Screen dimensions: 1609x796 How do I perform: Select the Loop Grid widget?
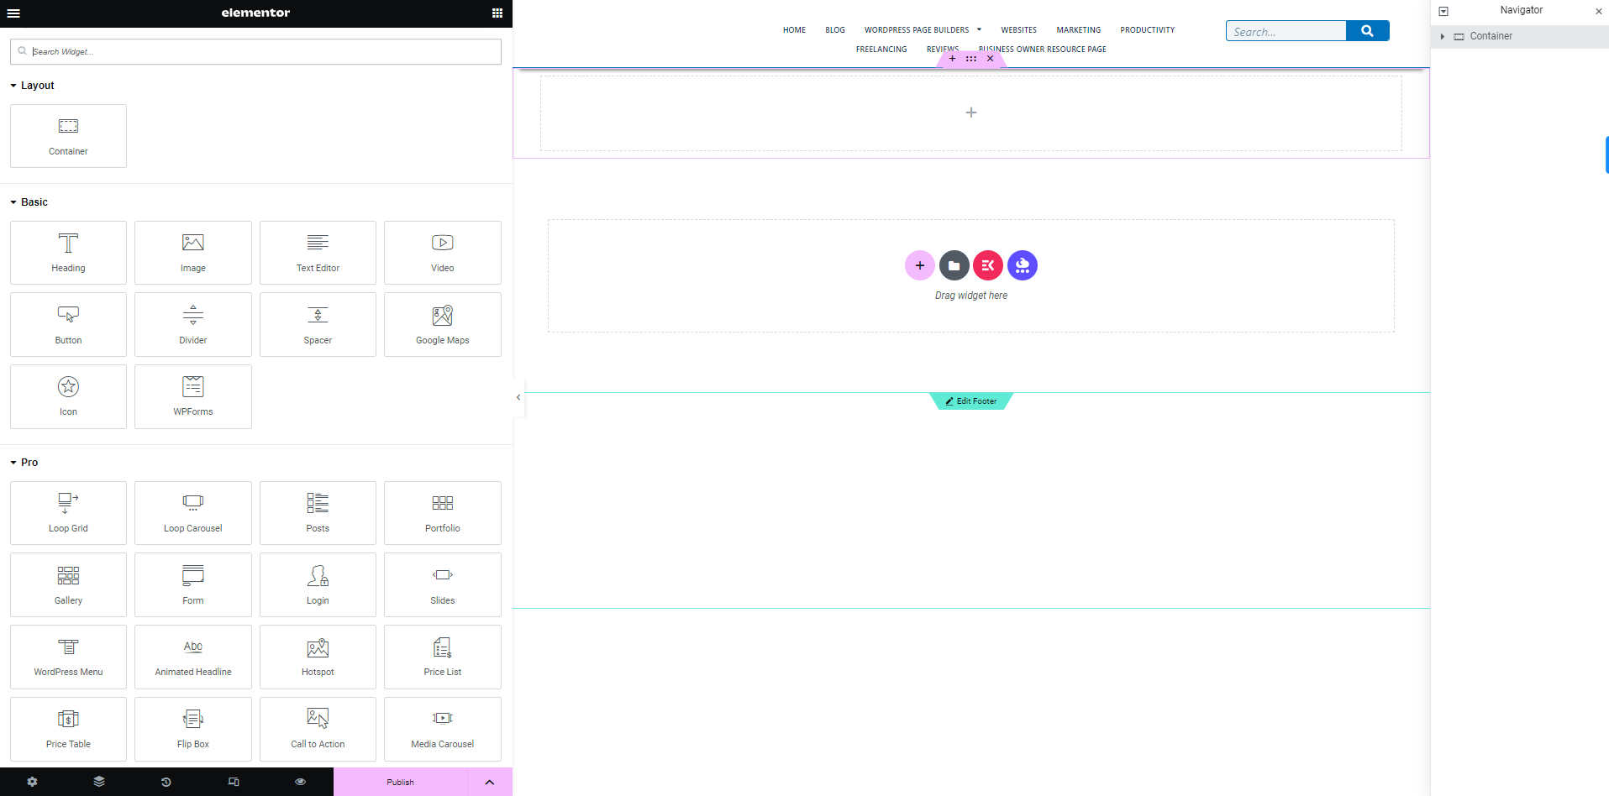pos(68,513)
